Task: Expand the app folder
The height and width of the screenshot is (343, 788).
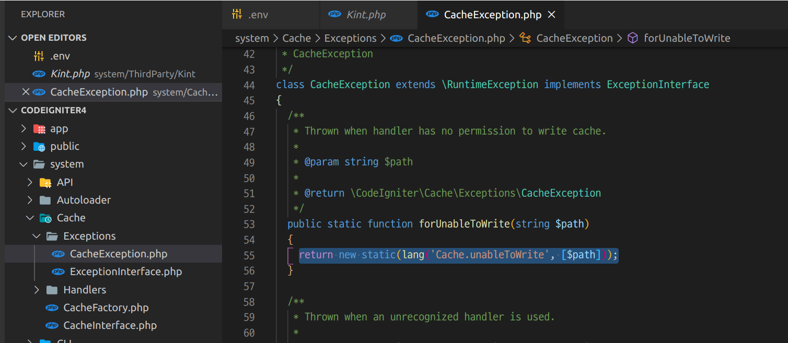Action: [24, 128]
